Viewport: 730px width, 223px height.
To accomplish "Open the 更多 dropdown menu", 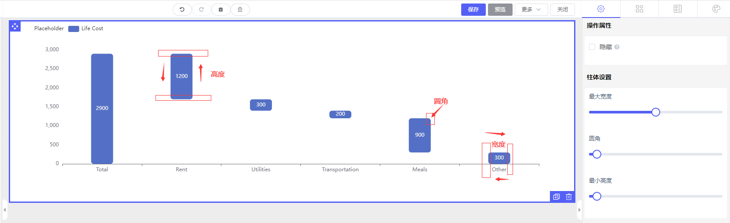I will 531,9.
